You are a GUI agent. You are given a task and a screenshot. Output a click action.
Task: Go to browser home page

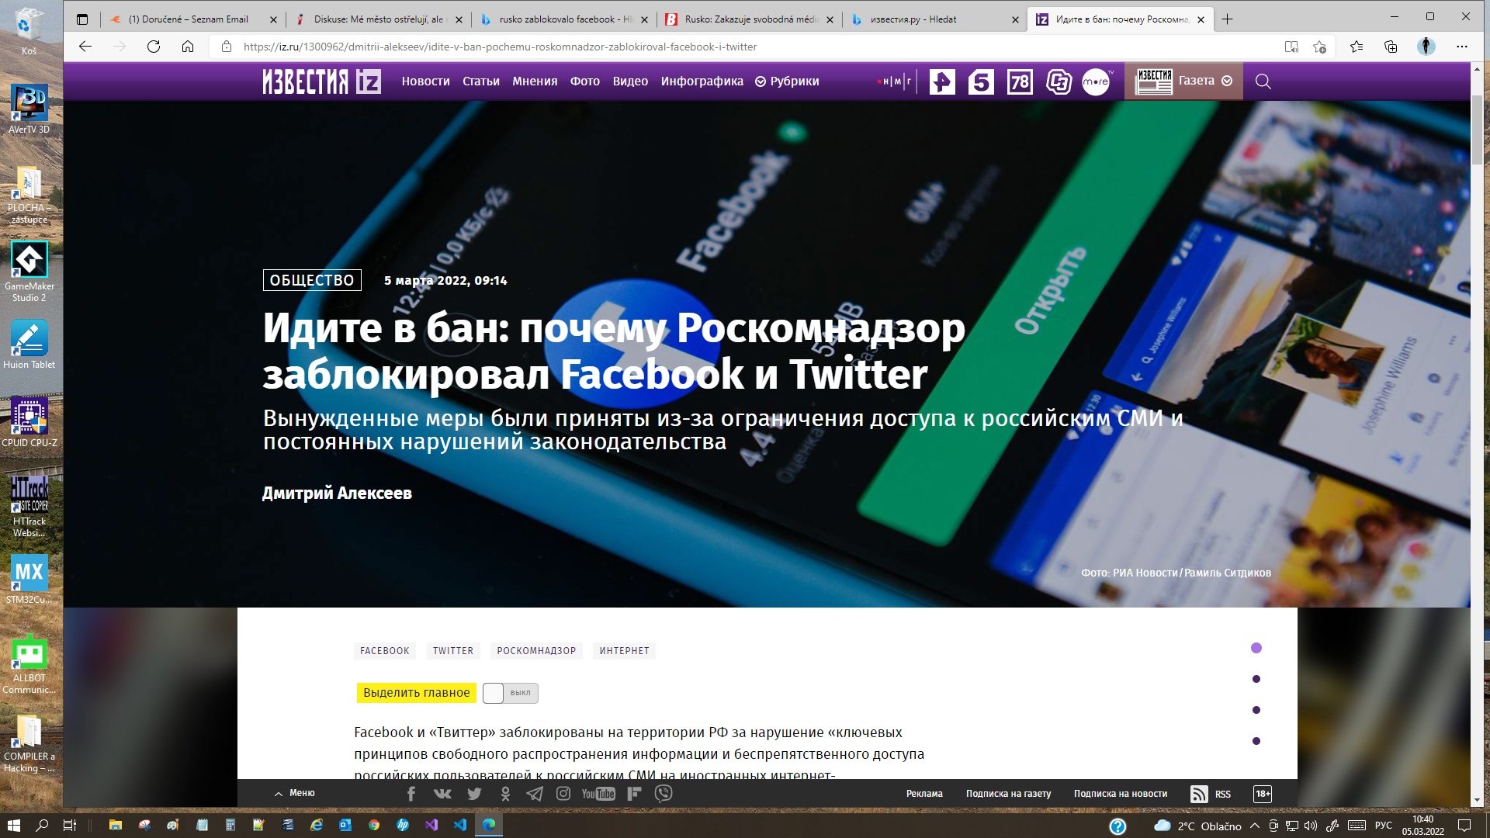tap(188, 47)
